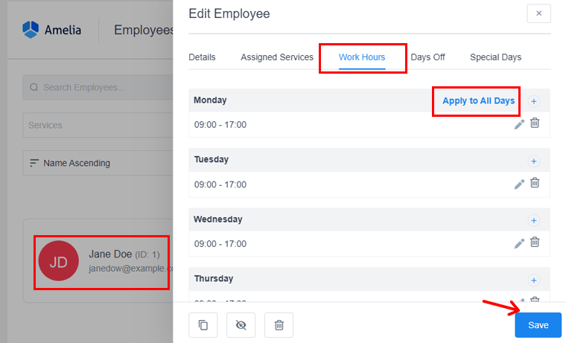Add a work period to Thursday
The height and width of the screenshot is (343, 566).
tap(533, 281)
